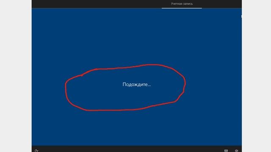Screen dimensions: 271x152
Task: Click the volume speaker icon
Action: pyautogui.click(x=236, y=151)
